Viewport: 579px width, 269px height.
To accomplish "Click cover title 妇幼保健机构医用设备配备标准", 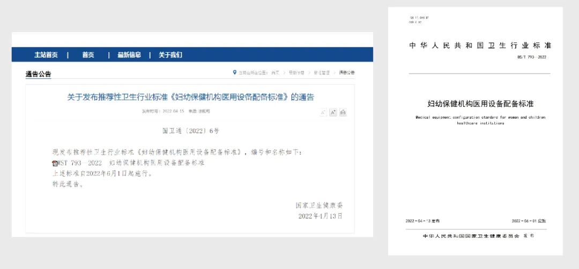I will [x=480, y=104].
